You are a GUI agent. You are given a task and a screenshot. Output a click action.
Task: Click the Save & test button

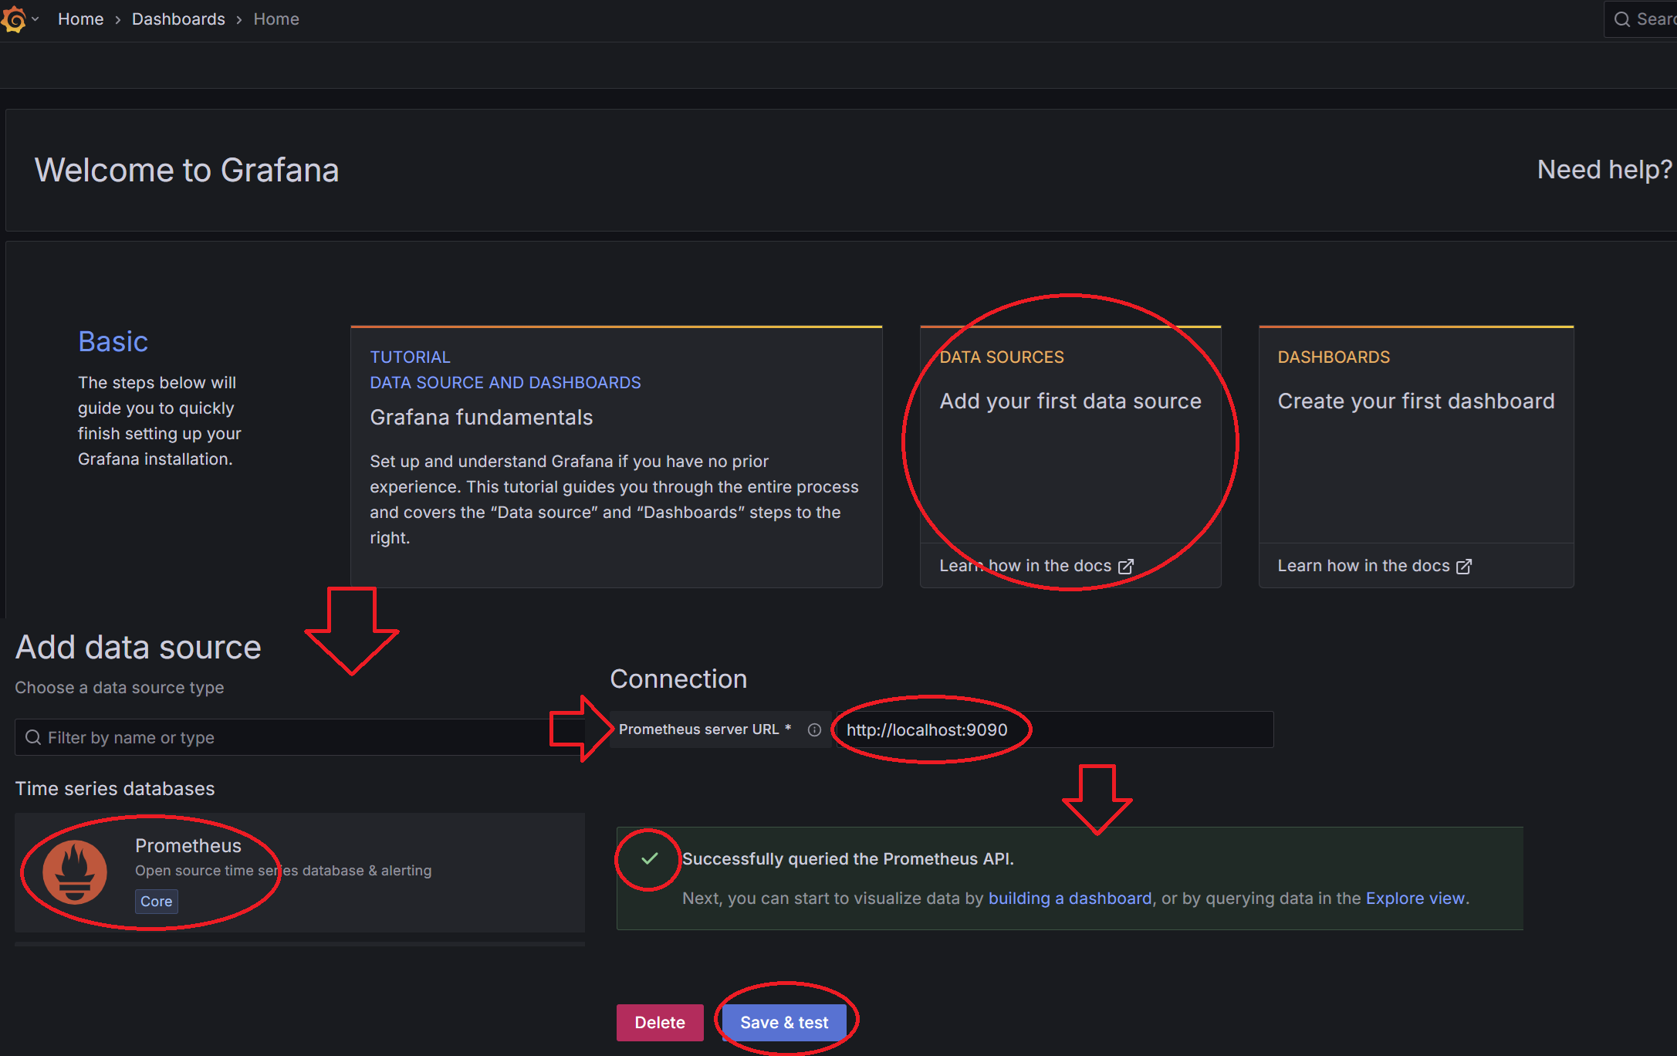(784, 1022)
